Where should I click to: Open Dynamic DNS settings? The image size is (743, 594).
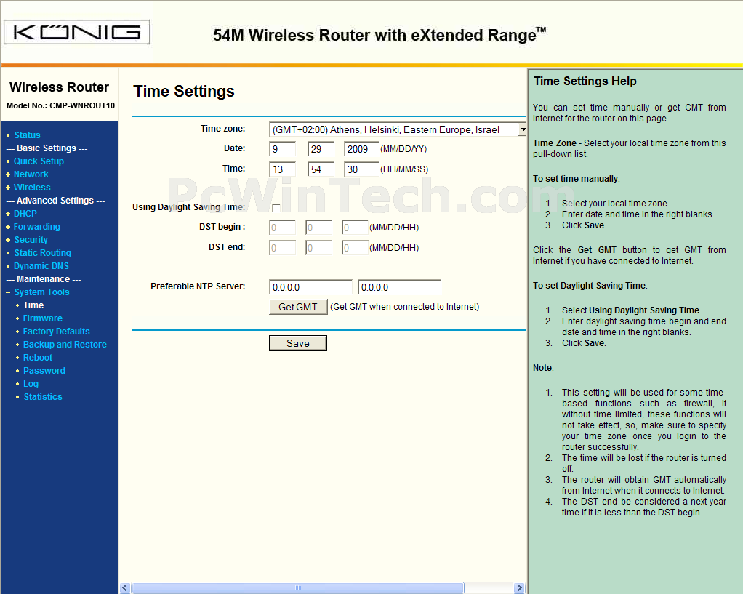pos(41,266)
